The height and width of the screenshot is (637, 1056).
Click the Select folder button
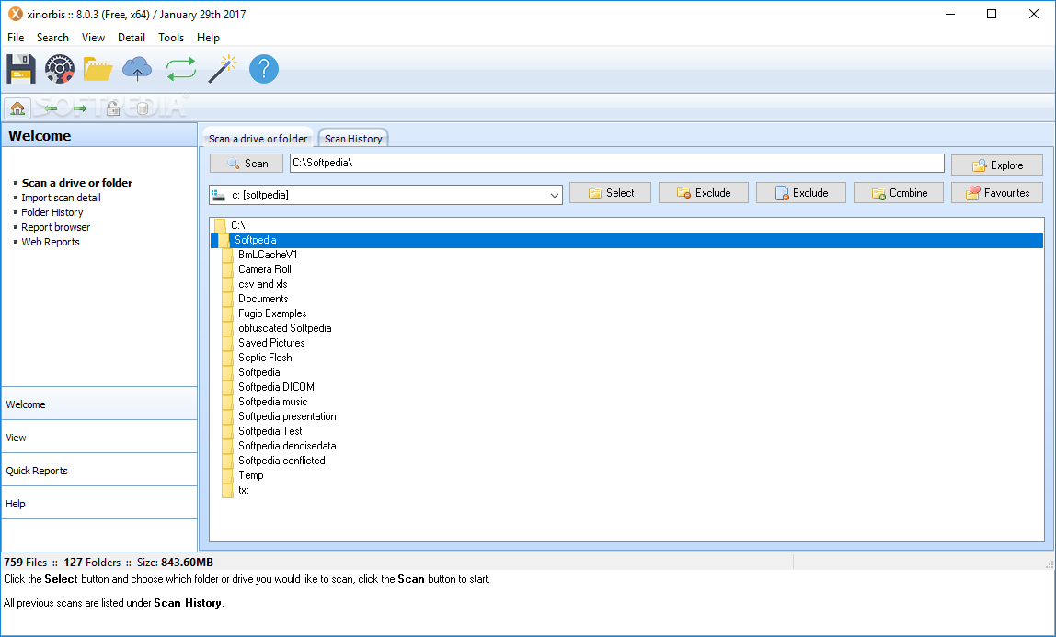coord(610,193)
